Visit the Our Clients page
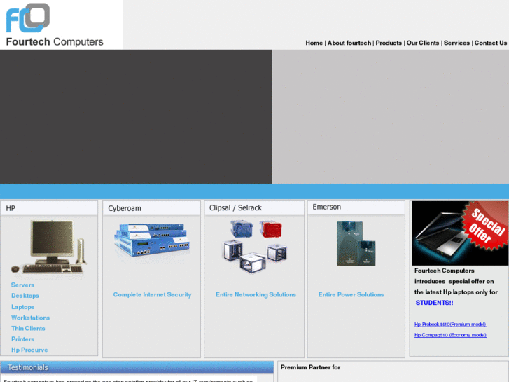The image size is (509, 382). click(423, 43)
